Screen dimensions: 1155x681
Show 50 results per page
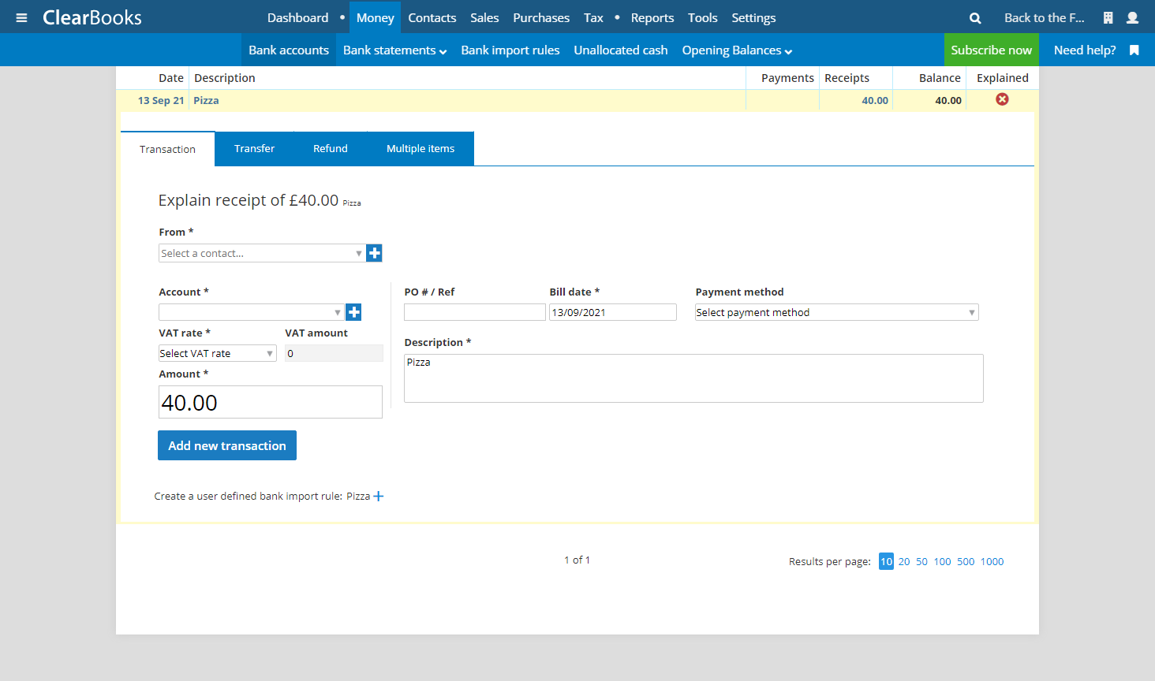point(921,561)
